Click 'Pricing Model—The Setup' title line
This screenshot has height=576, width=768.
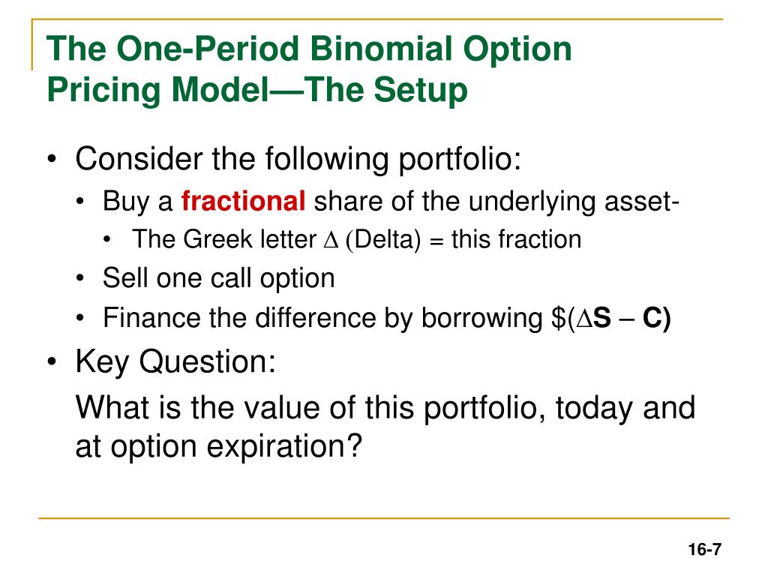tap(257, 90)
